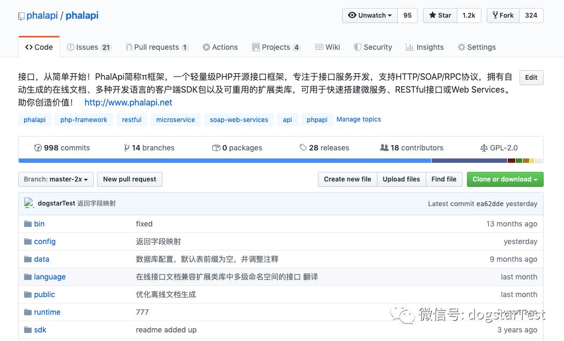Click the bin folder icon
The height and width of the screenshot is (341, 564).
(x=28, y=224)
